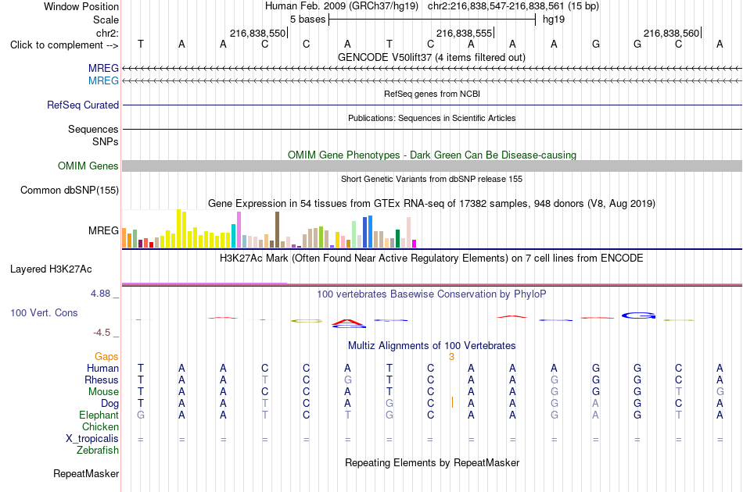Screen dimensions: 743x492
Task: Click the 100 Vert. Cons track label
Action: [44, 312]
